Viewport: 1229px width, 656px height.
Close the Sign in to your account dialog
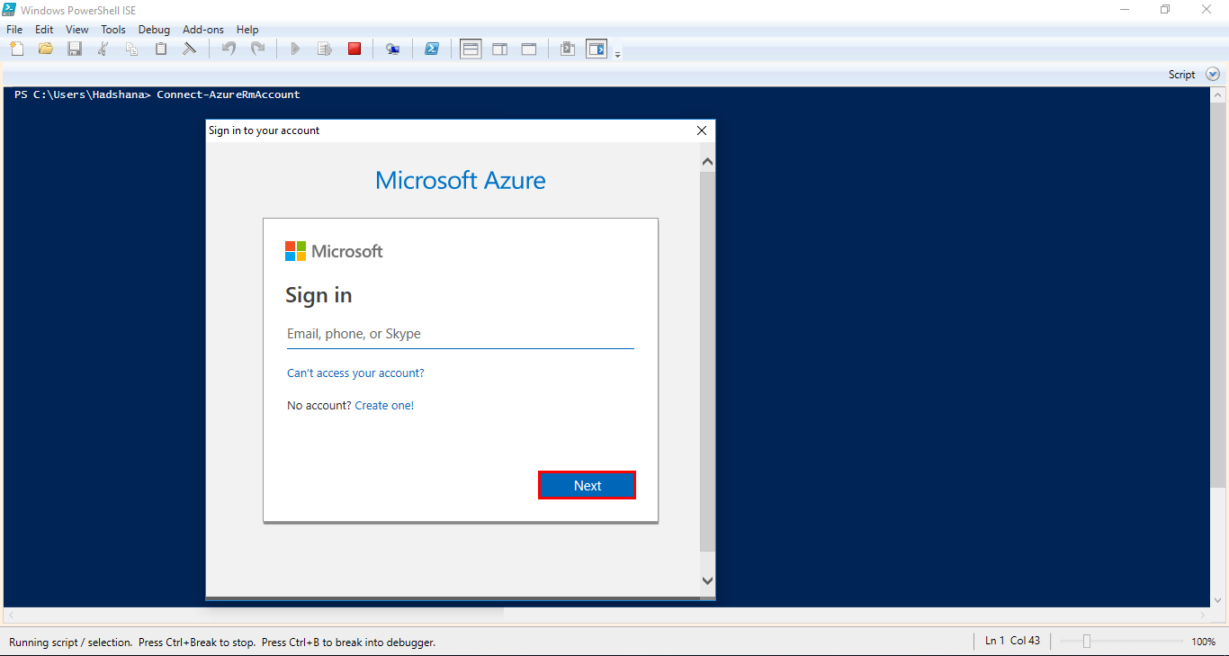[702, 130]
